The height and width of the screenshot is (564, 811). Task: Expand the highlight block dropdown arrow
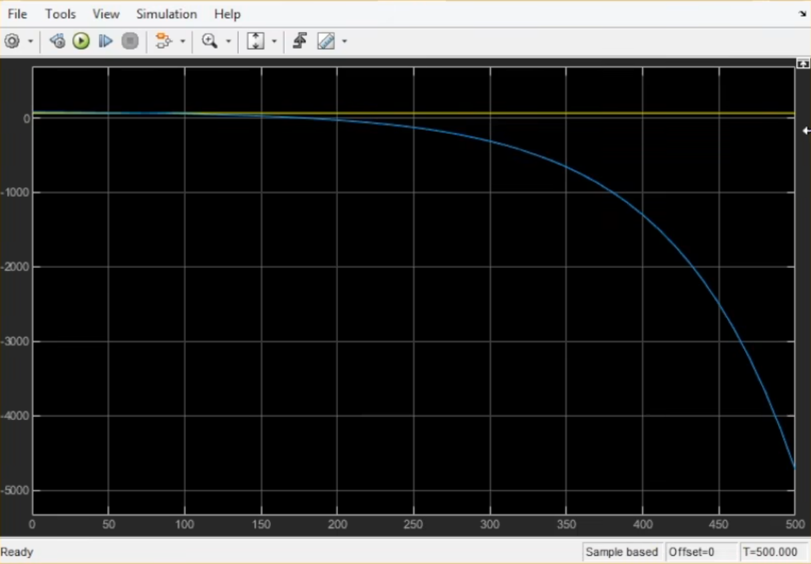[x=182, y=41]
